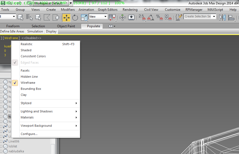239x154 pixels.
Task: Choose the Rectangular Selection Region tool
Action: point(47,18)
